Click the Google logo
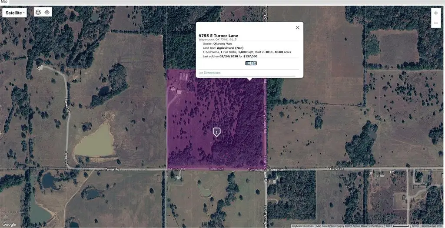Viewport: 445px width, 228px height. coord(9,225)
